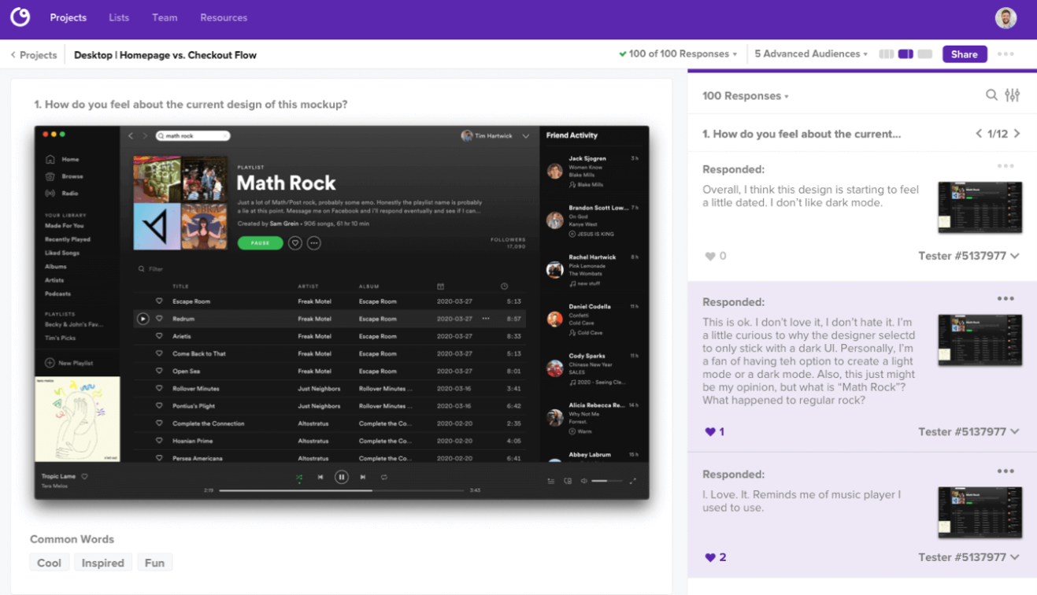Expand Tester #5137977 on the dark mode response
Image resolution: width=1037 pixels, height=595 pixels.
[x=968, y=256]
